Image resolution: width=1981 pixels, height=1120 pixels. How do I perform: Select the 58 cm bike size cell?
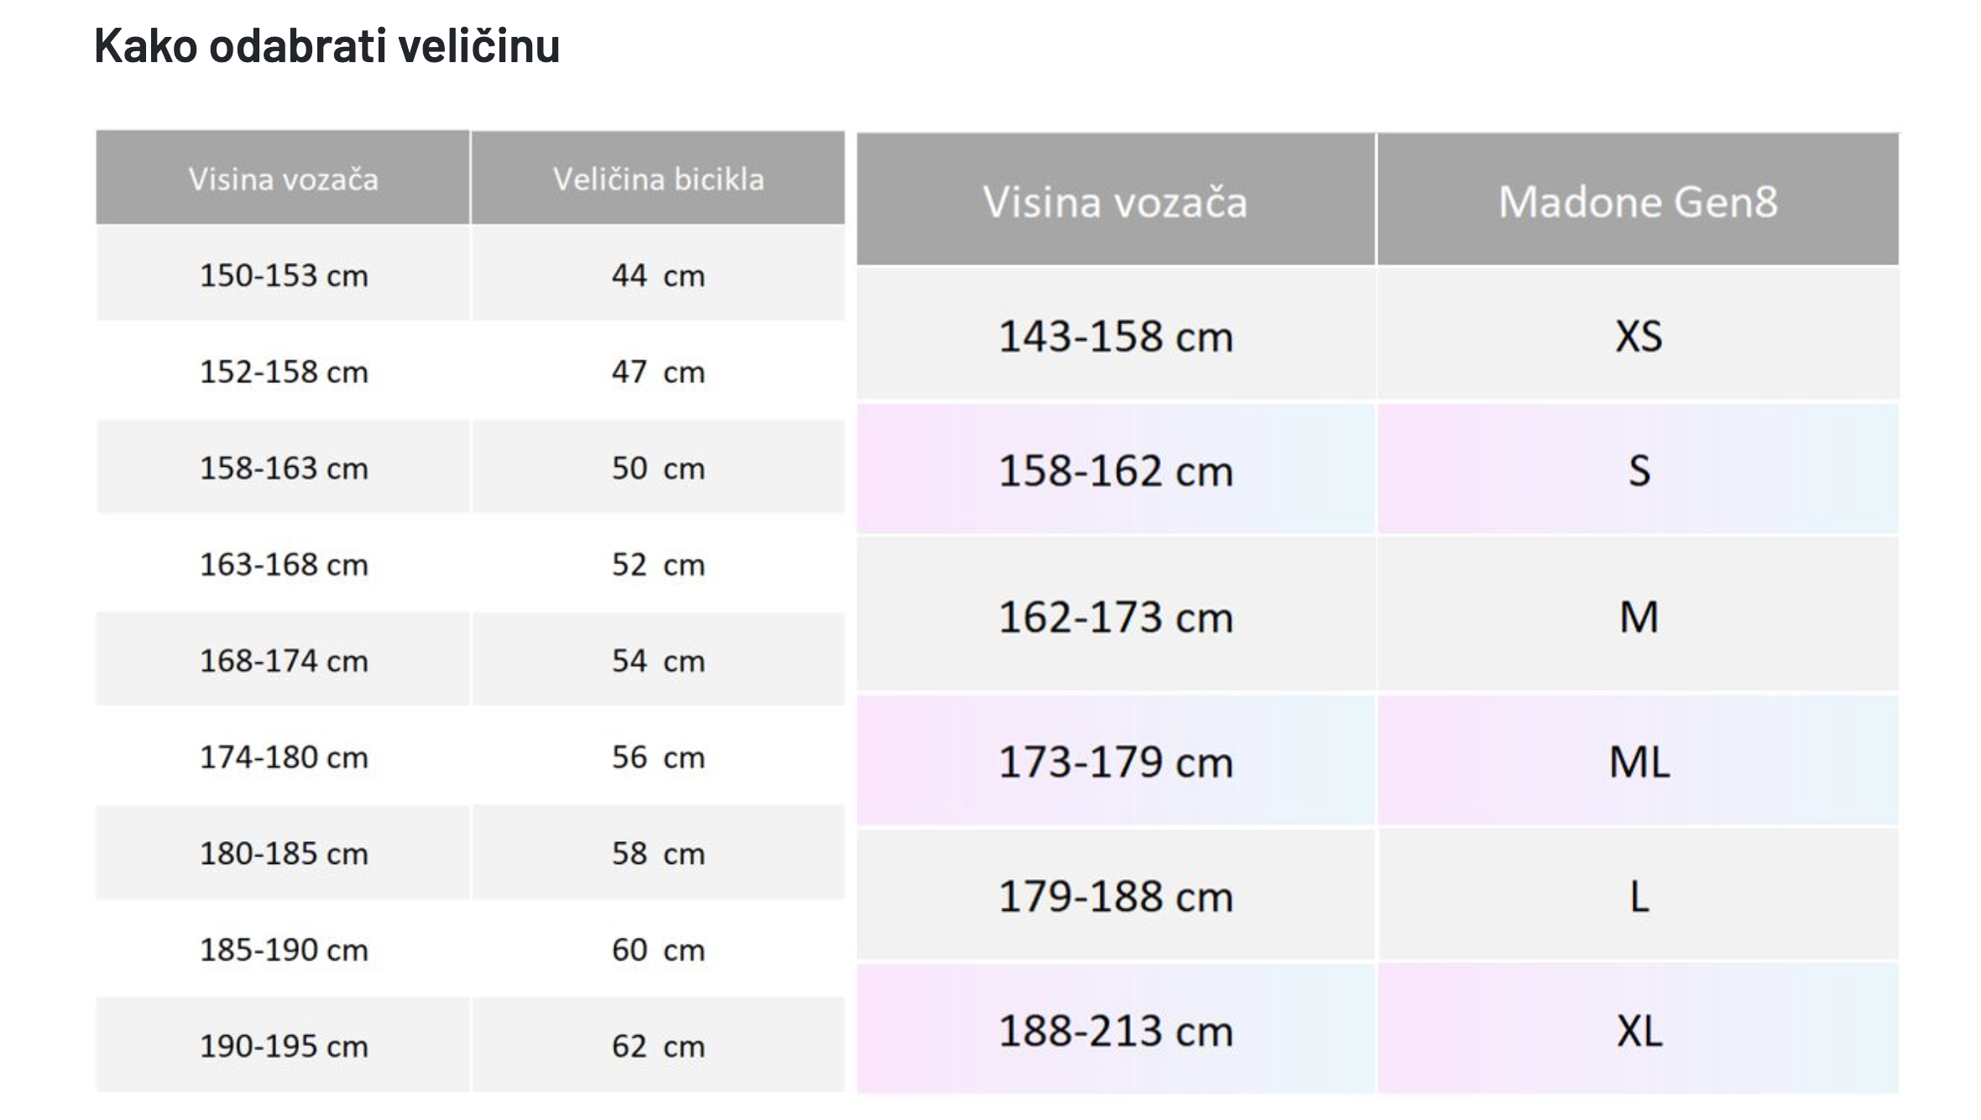coord(658,853)
